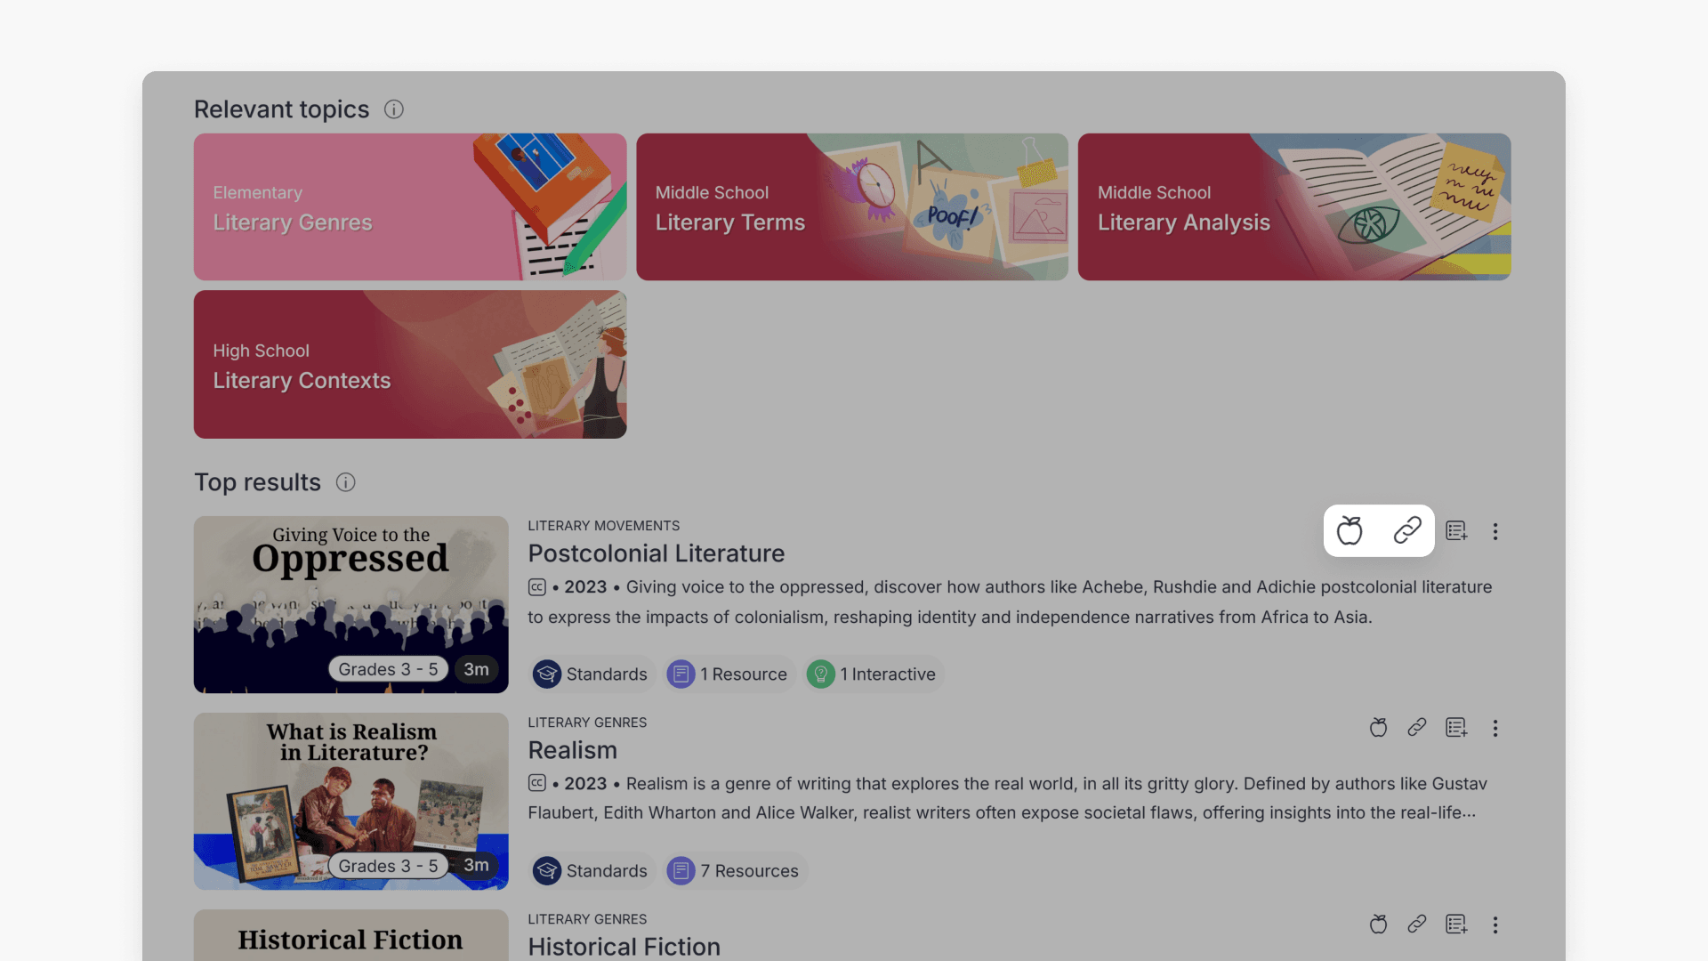1708x961 pixels.
Task: Add Postcolonial Literature to a playlist
Action: coord(1456,530)
